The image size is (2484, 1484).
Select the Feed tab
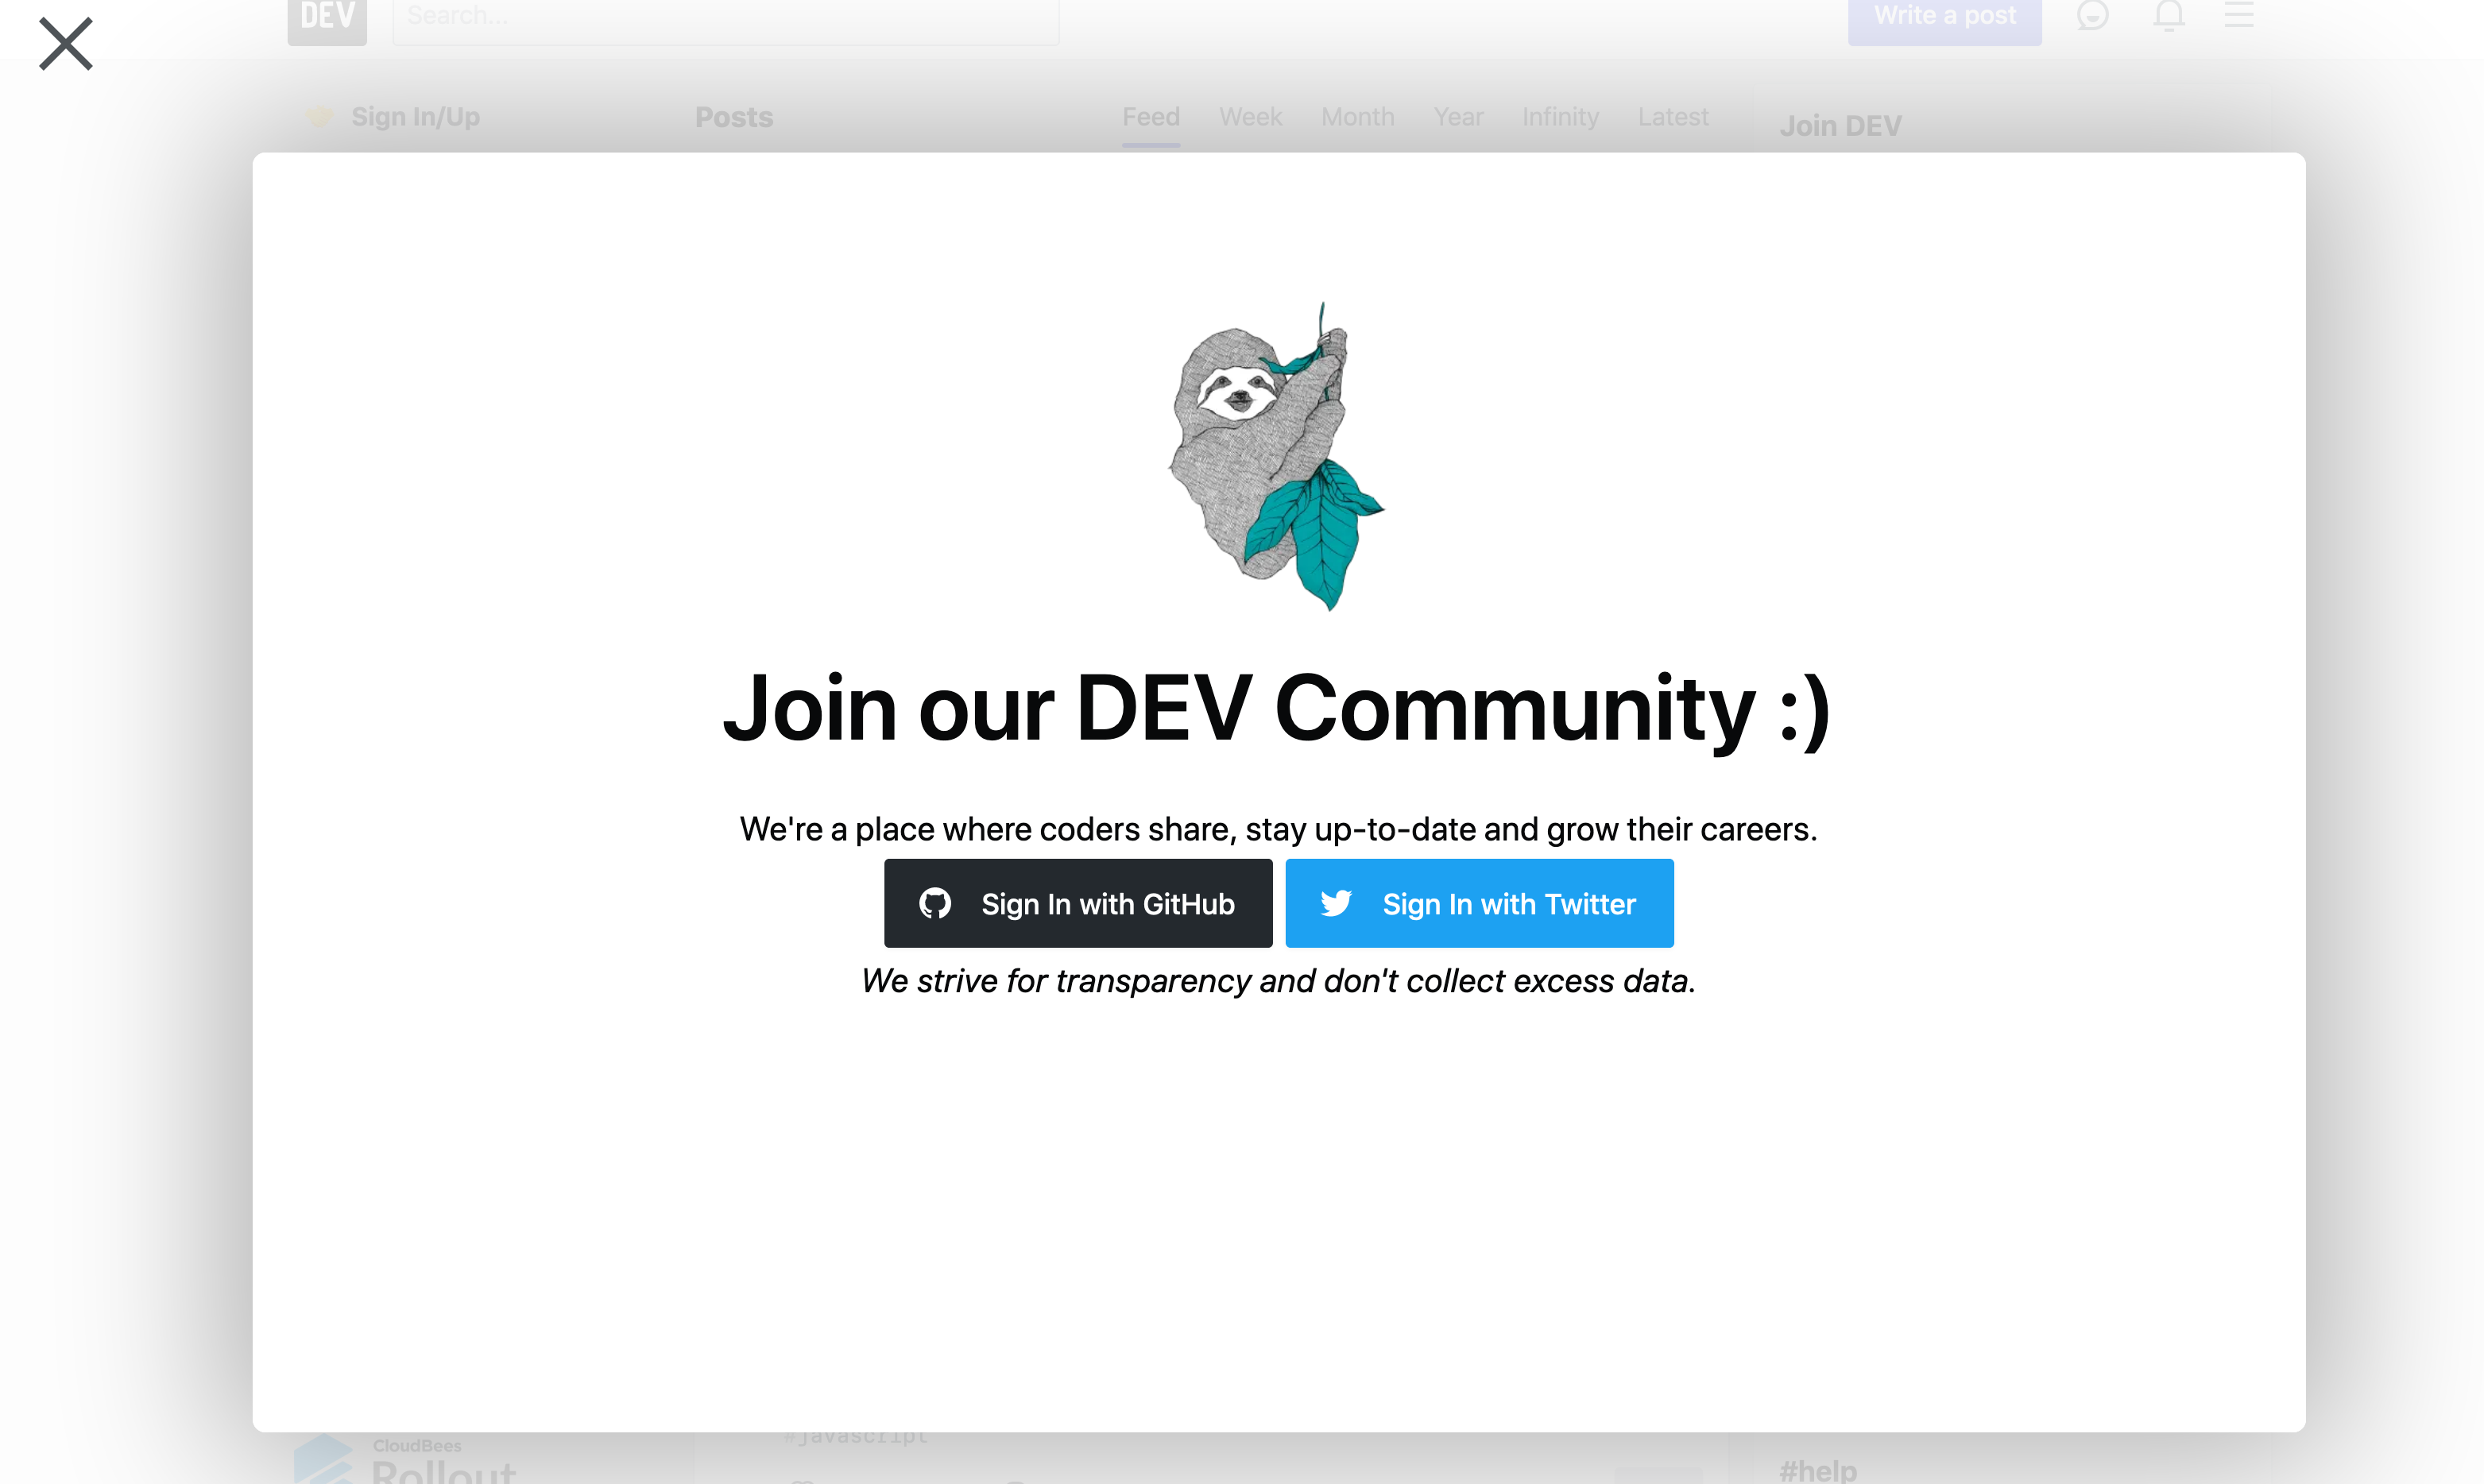1150,117
